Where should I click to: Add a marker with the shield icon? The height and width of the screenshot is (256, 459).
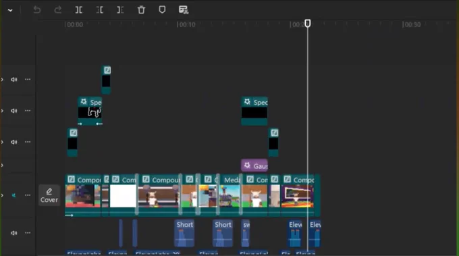[x=162, y=9]
